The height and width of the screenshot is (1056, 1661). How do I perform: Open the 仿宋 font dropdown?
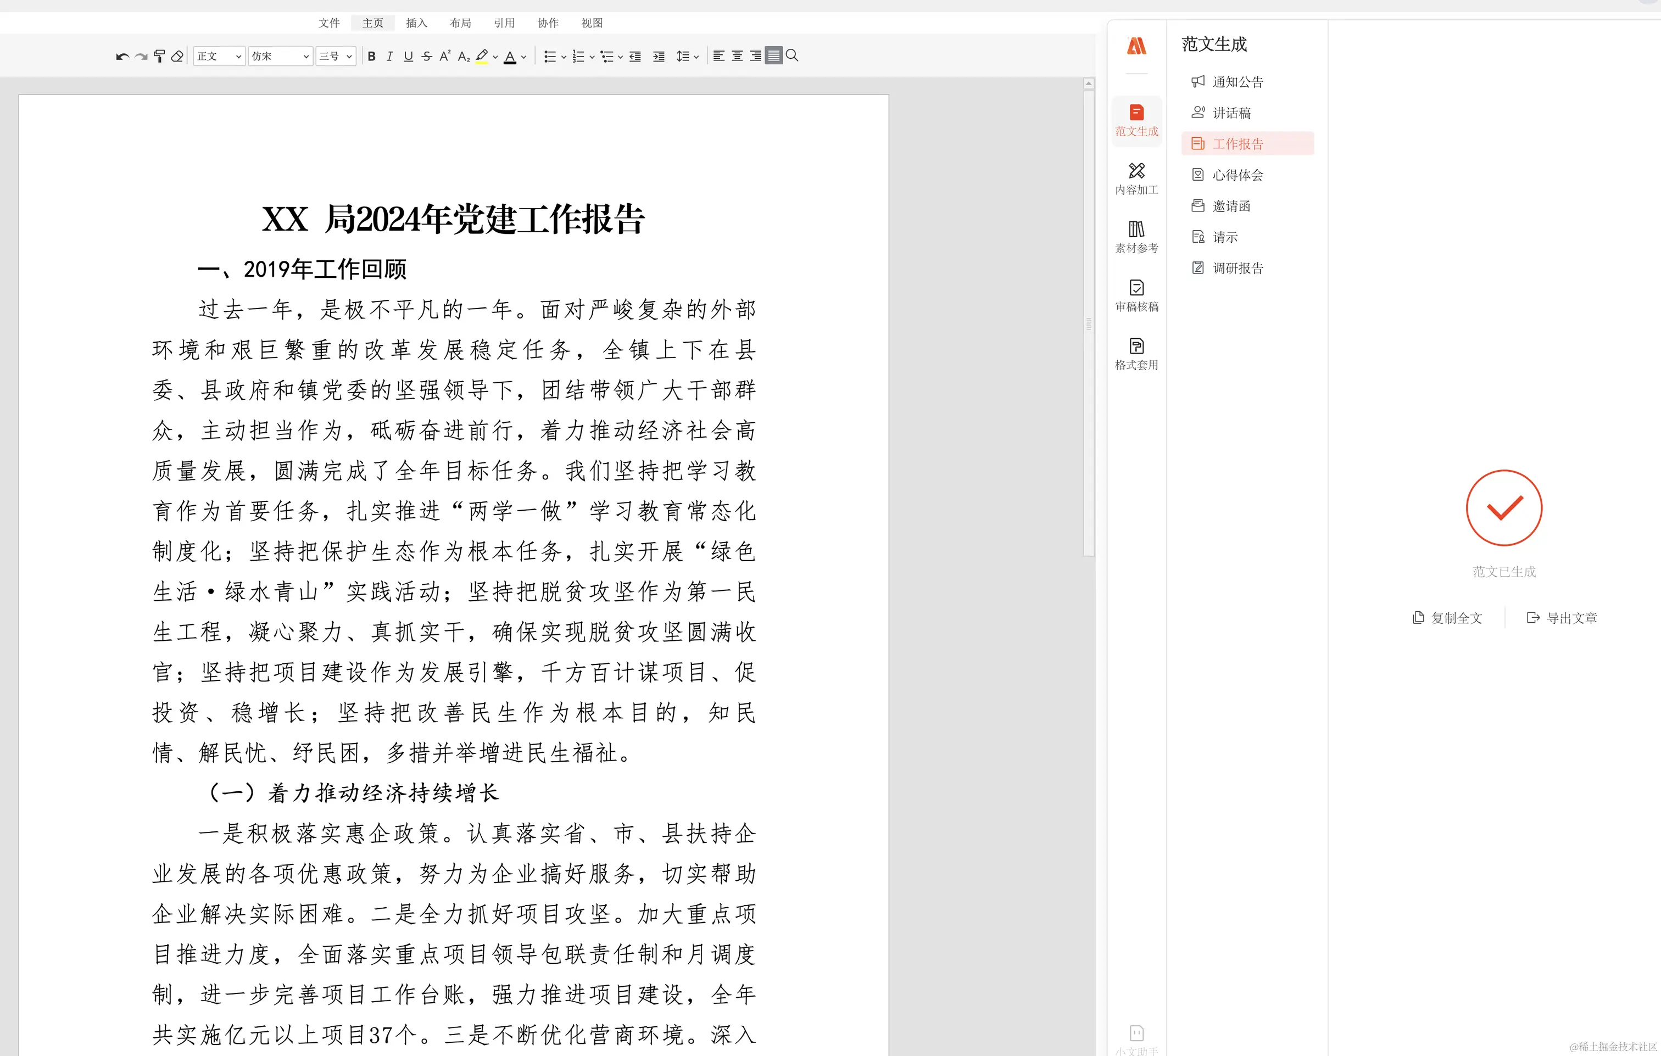pos(280,57)
